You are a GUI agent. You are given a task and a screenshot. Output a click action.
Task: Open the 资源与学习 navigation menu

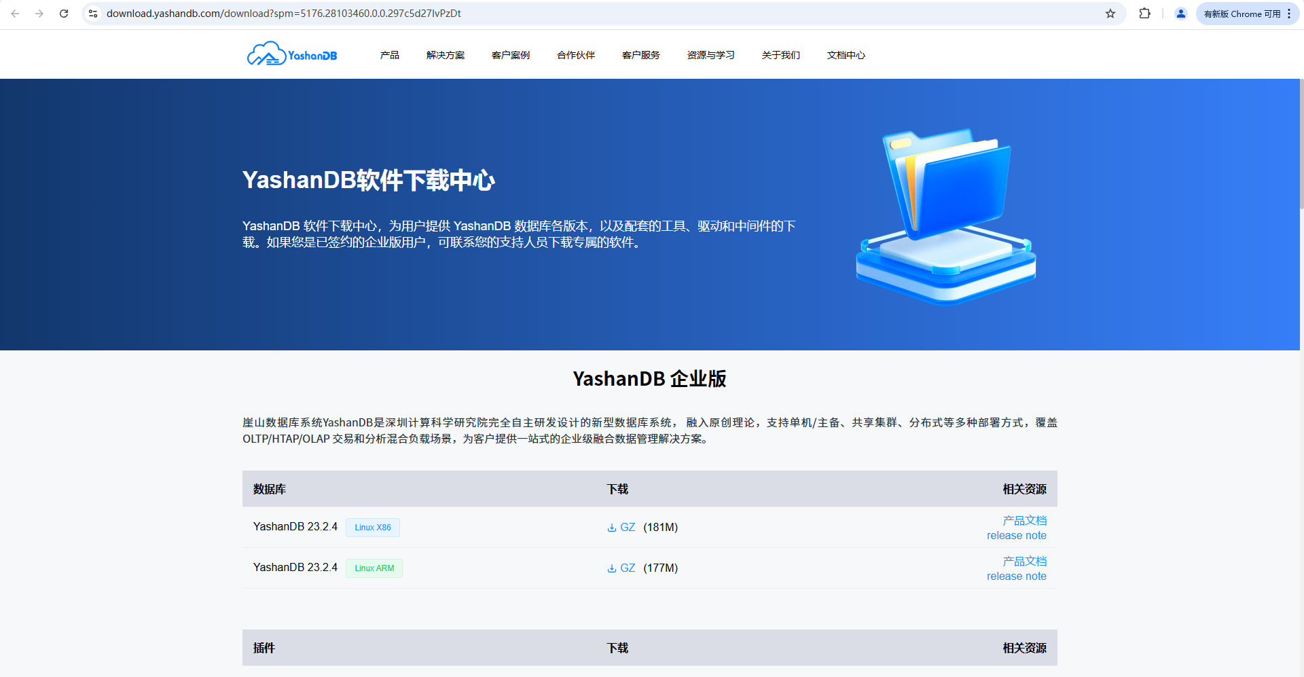711,55
